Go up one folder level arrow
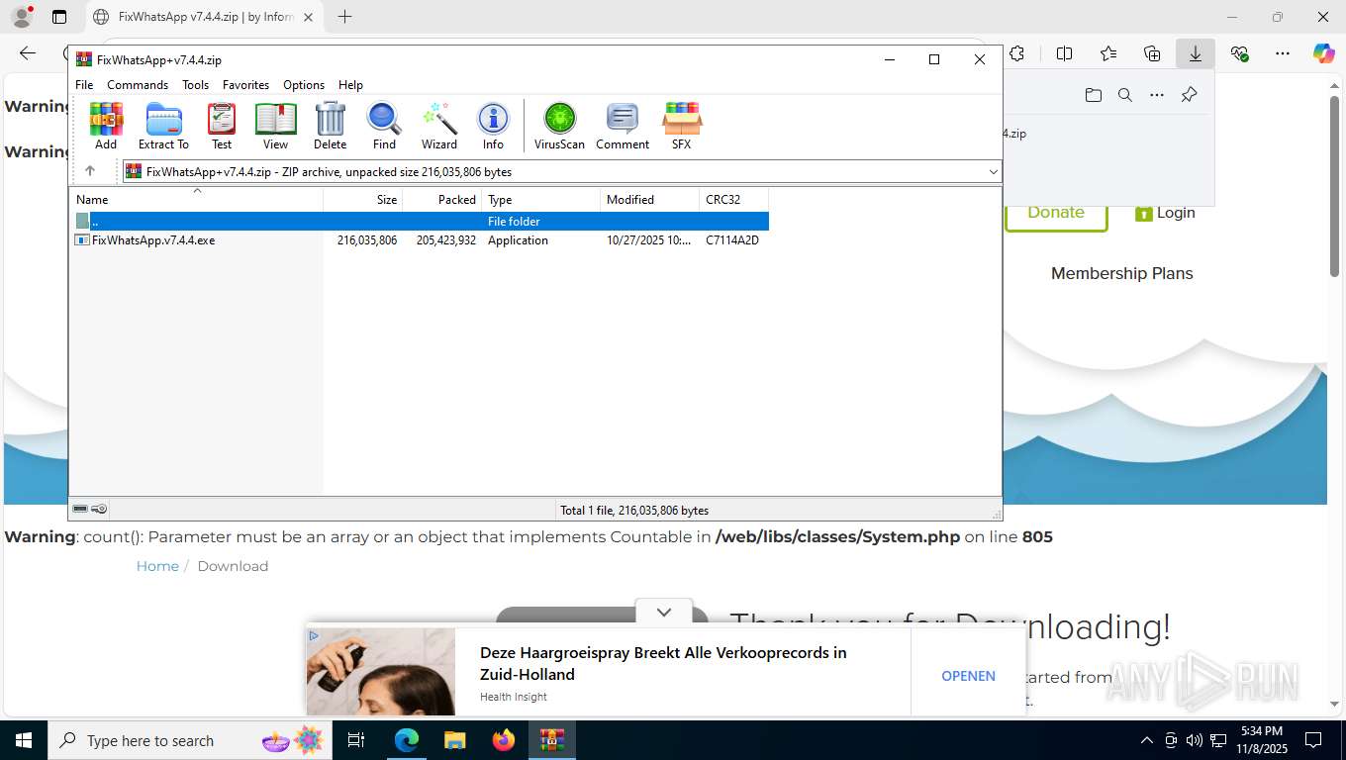Screen dimensions: 1346x760 (x=90, y=171)
